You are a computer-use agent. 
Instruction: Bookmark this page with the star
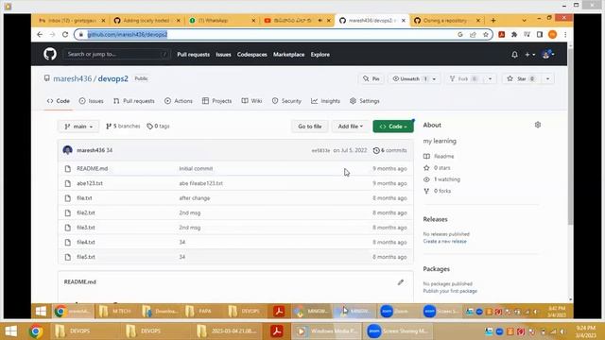pos(485,35)
